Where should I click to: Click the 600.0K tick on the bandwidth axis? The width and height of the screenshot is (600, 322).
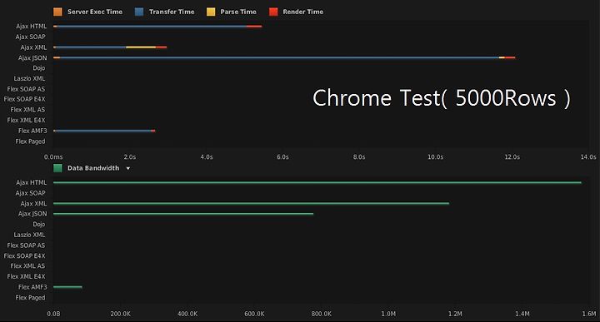pos(254,314)
